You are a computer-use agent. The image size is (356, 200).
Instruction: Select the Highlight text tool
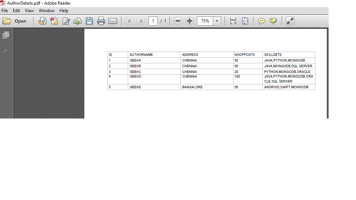tap(273, 21)
